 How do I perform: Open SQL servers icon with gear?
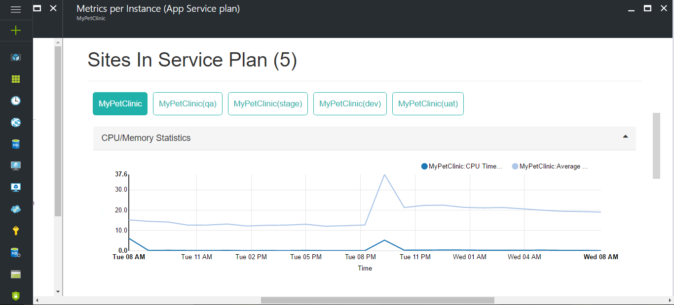16,252
